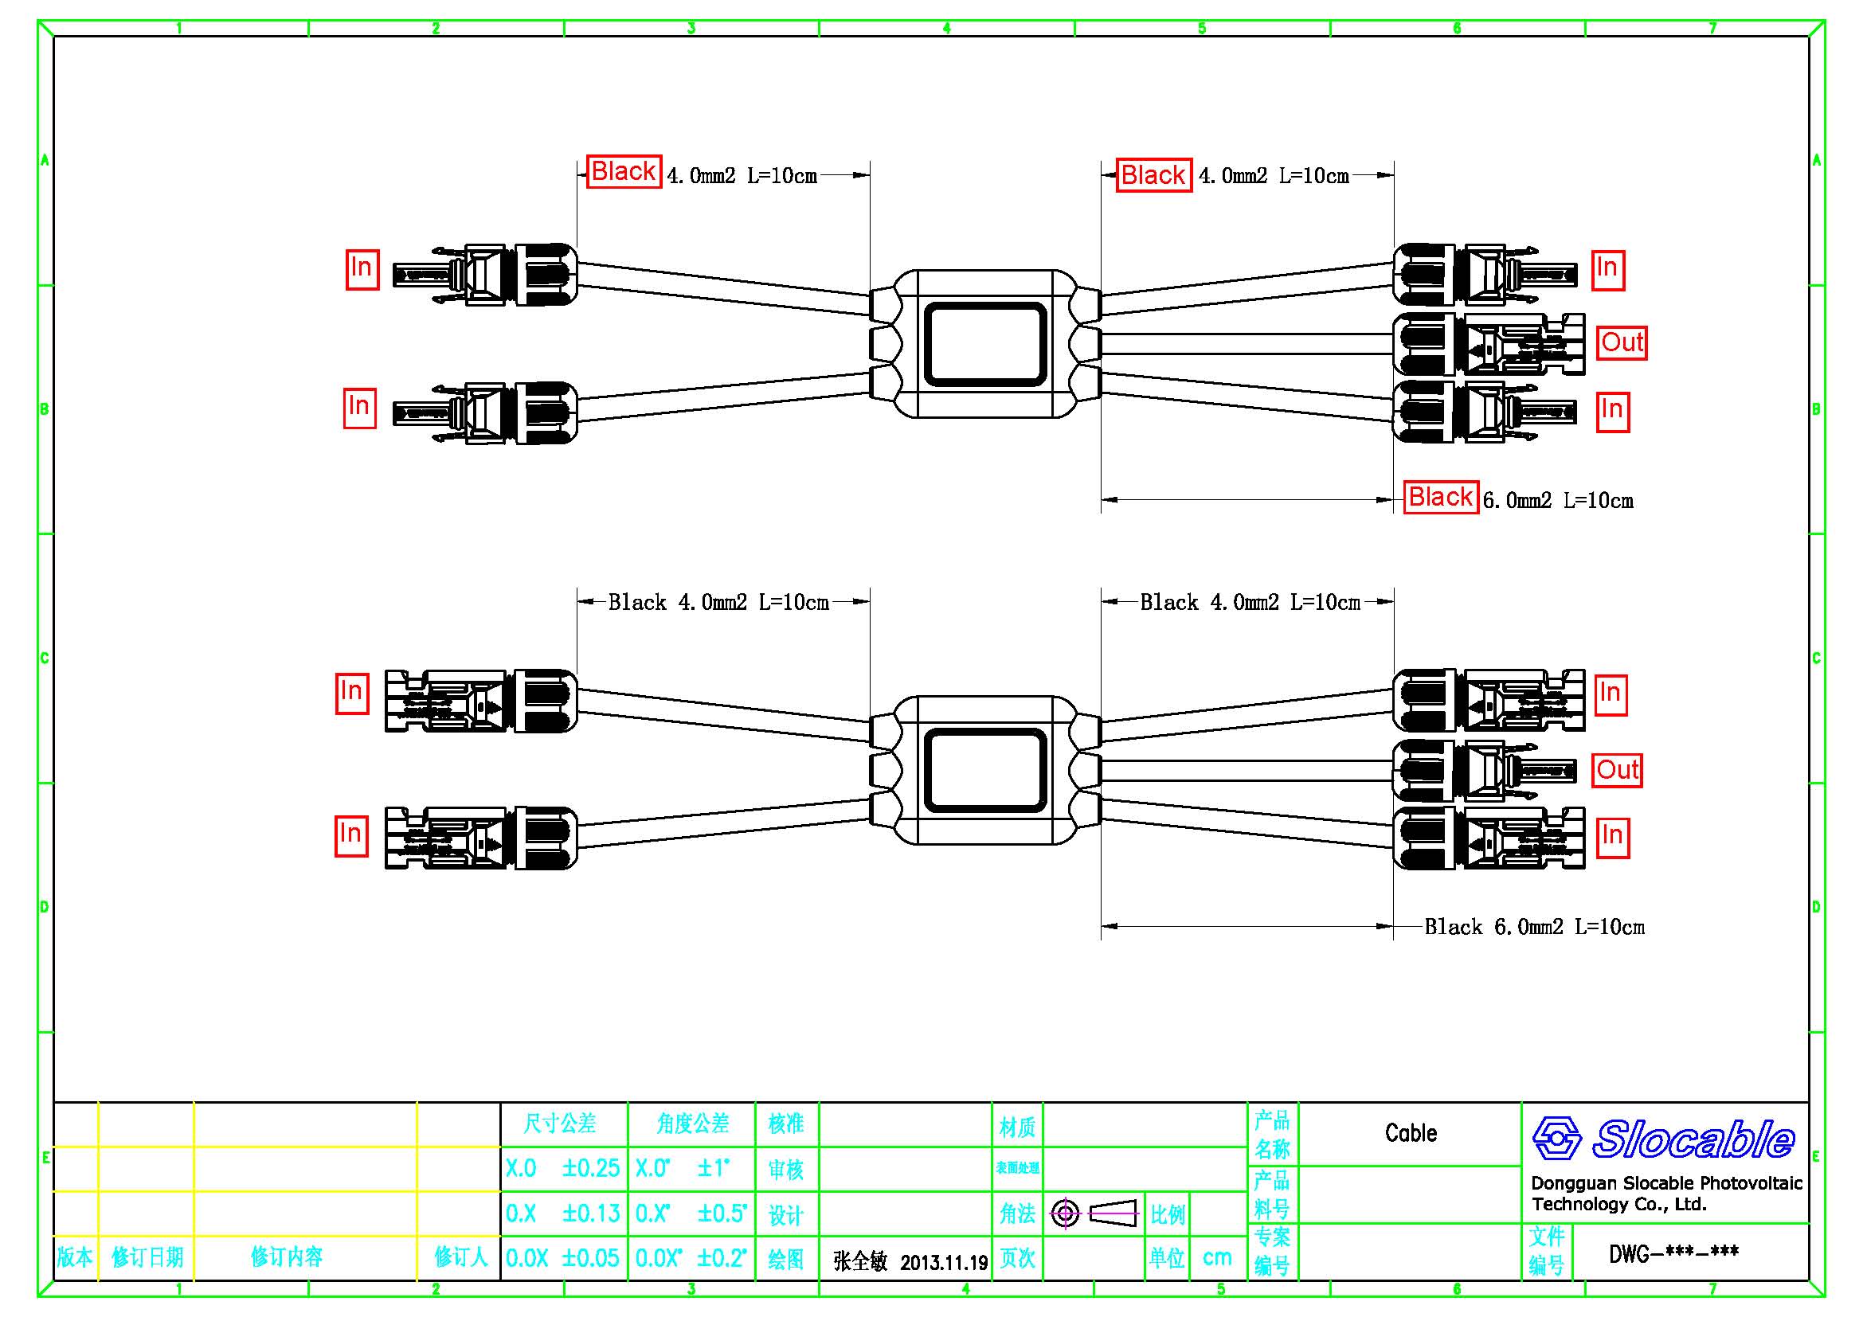Click the Cable product name cell

(1411, 1133)
